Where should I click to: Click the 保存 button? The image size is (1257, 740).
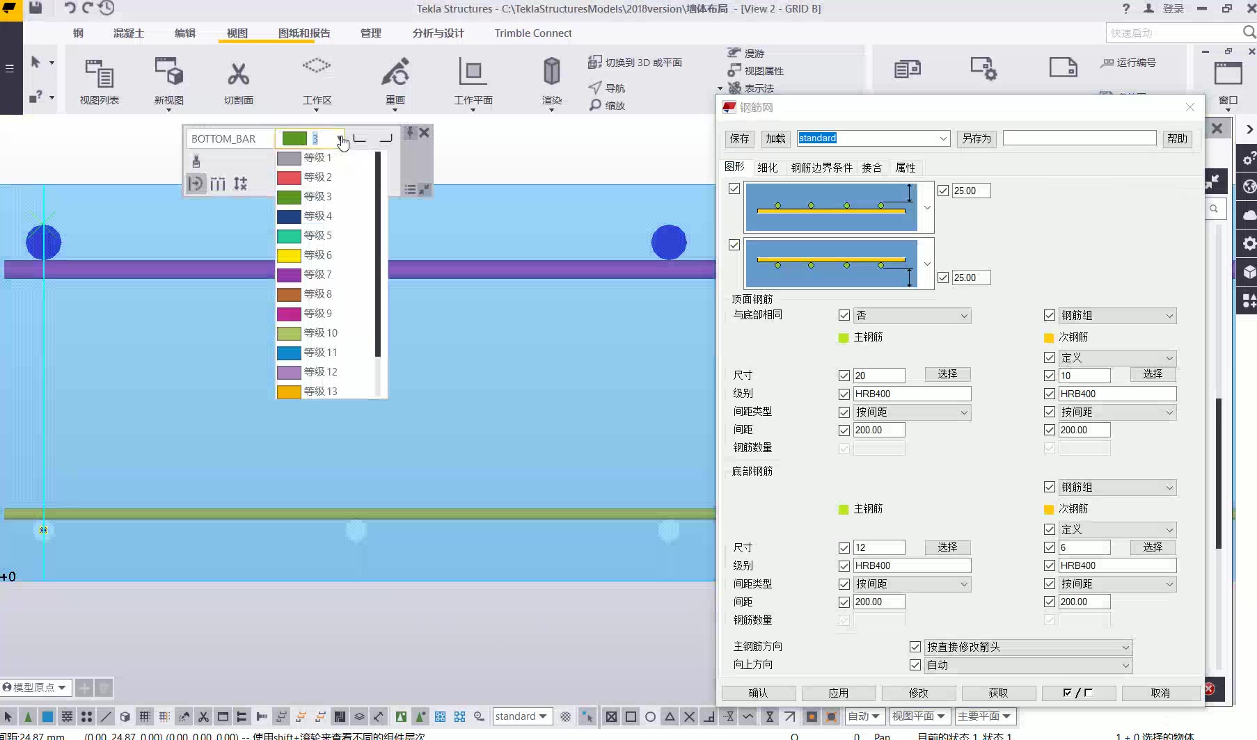tap(739, 138)
